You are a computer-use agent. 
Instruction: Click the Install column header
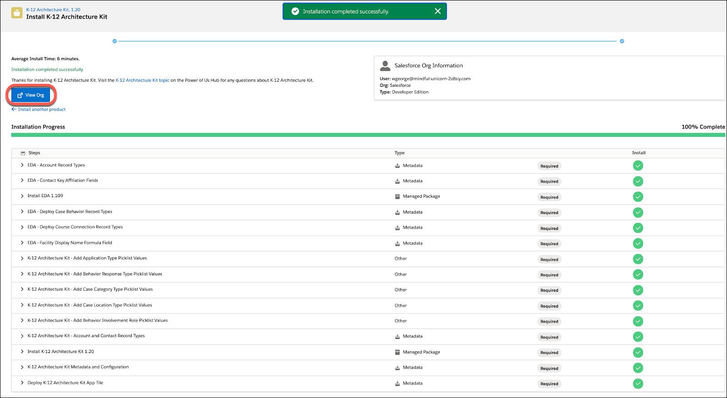click(638, 153)
